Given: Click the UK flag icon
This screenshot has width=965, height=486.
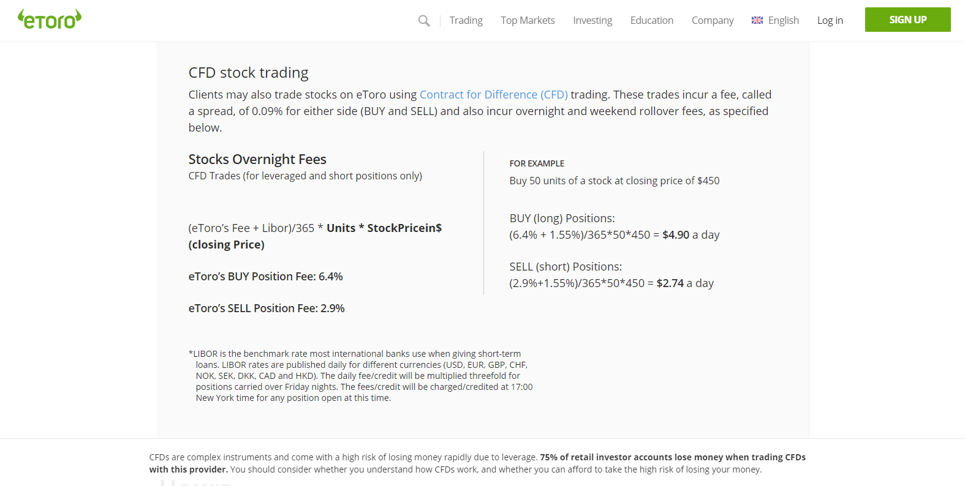Looking at the screenshot, I should point(757,20).
